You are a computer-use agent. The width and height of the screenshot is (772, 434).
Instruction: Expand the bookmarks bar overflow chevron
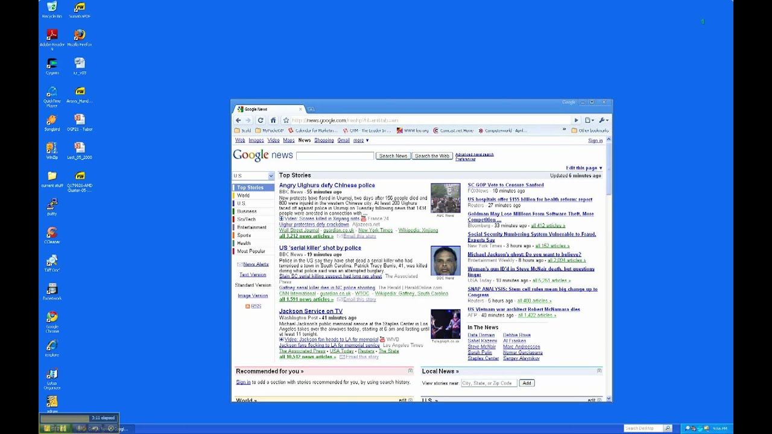pos(565,130)
